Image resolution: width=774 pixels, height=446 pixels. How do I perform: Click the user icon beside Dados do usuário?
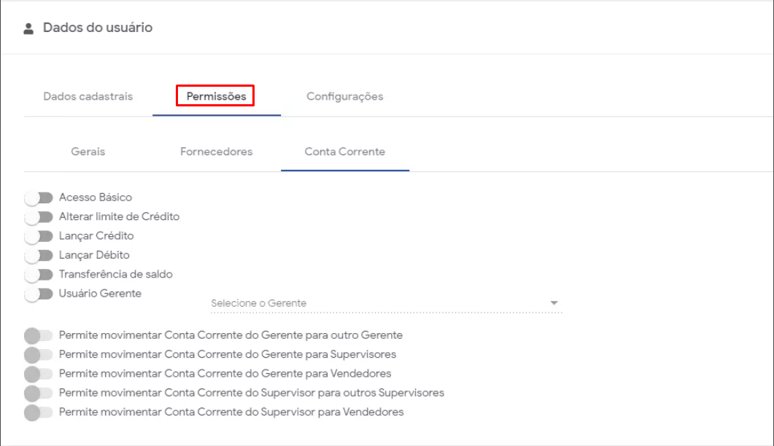[x=28, y=28]
